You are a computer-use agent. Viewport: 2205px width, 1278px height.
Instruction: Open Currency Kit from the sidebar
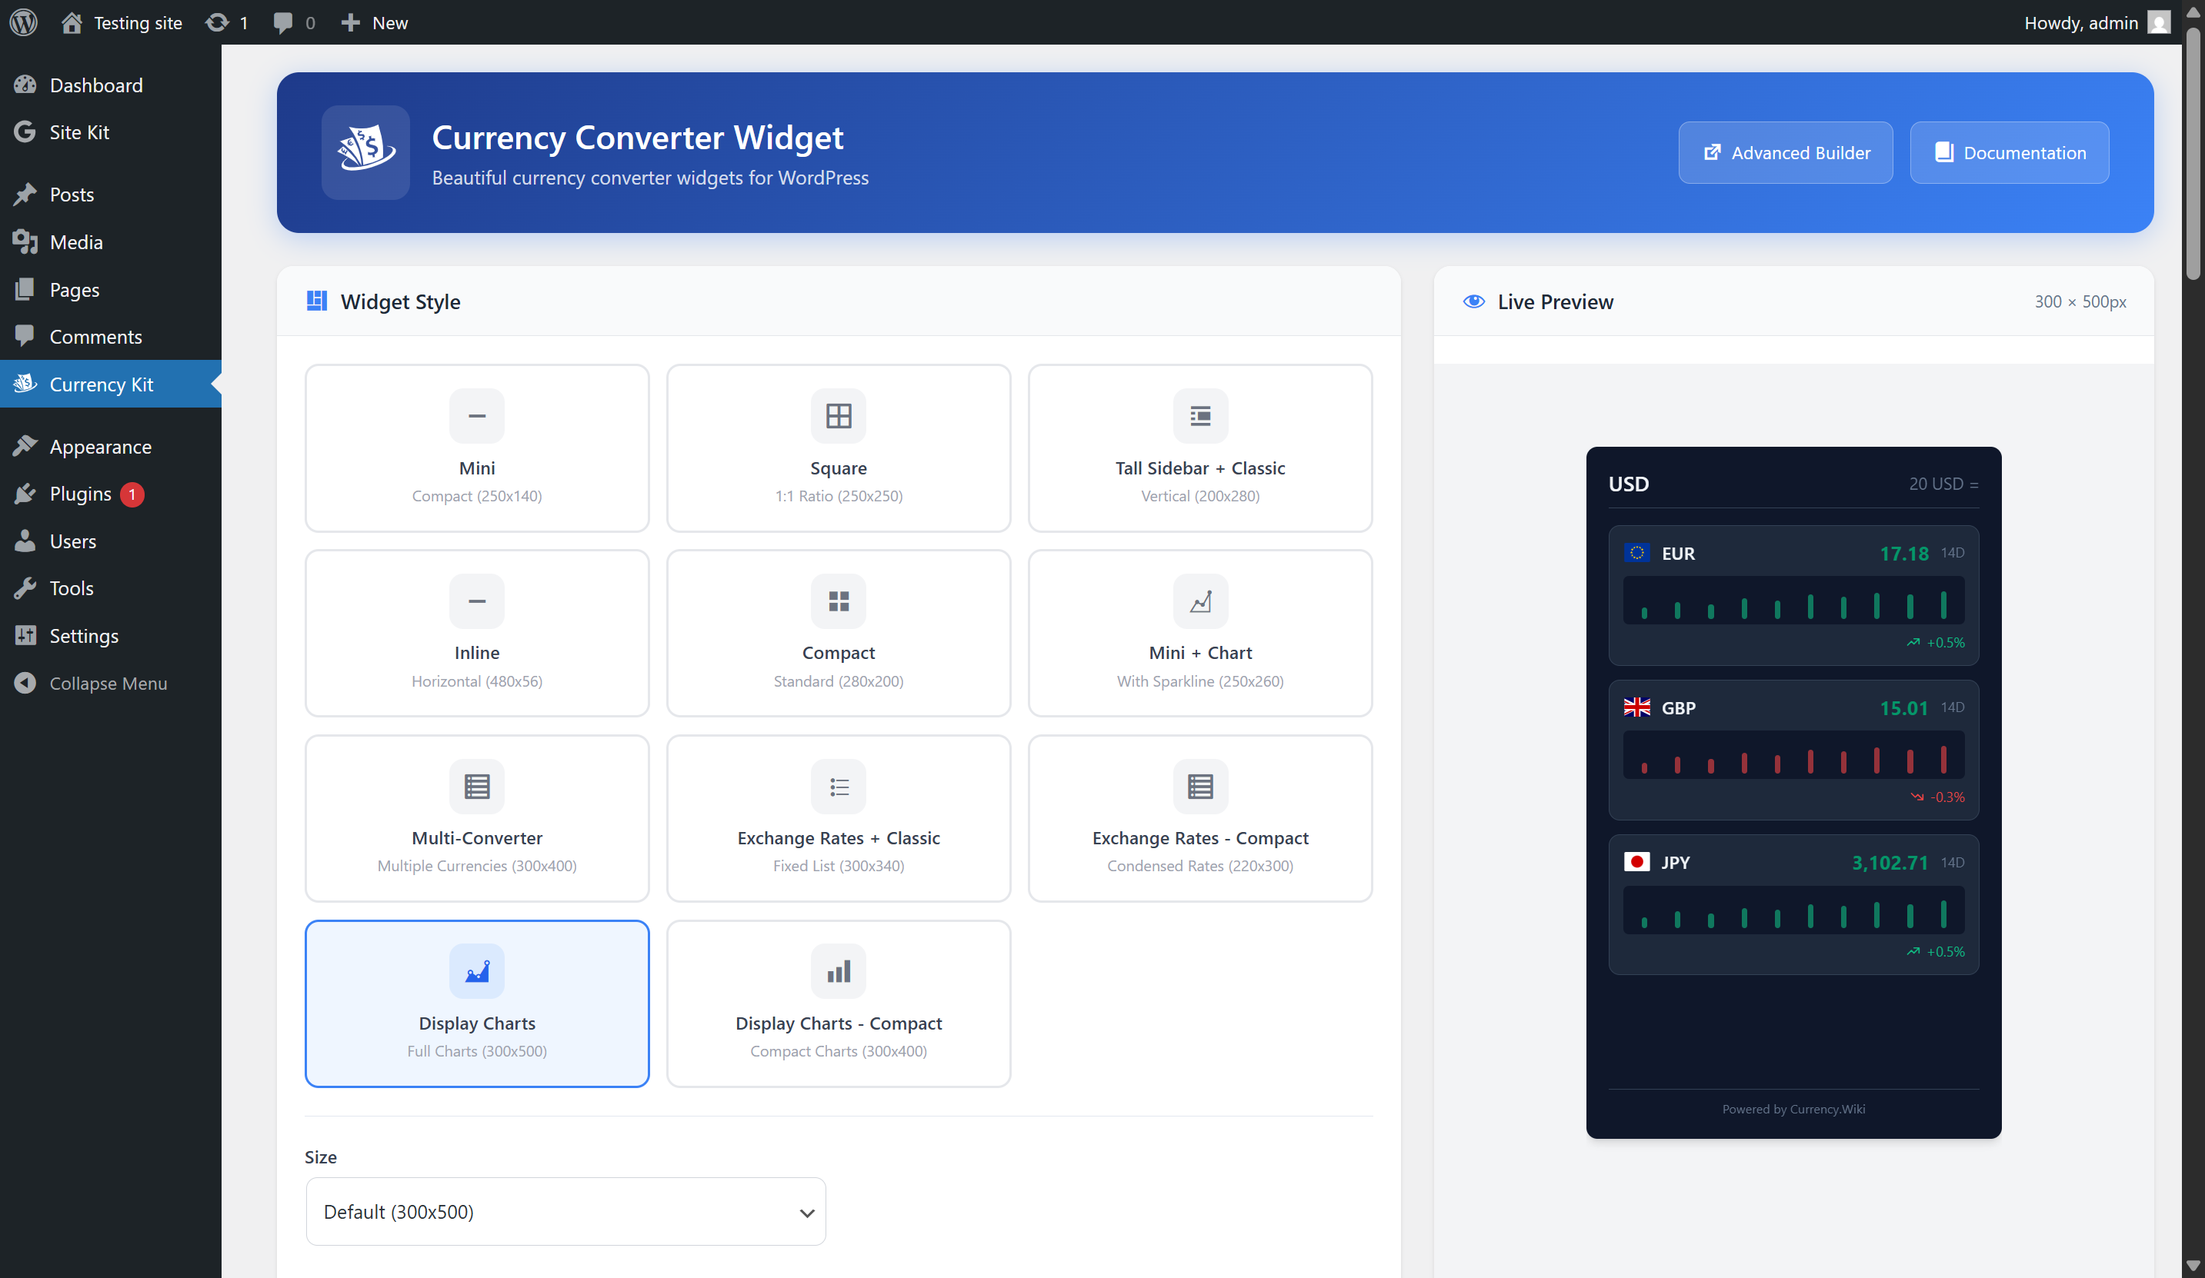[102, 384]
